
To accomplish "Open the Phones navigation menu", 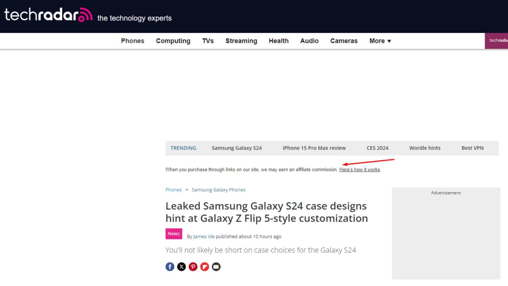I will tap(133, 41).
